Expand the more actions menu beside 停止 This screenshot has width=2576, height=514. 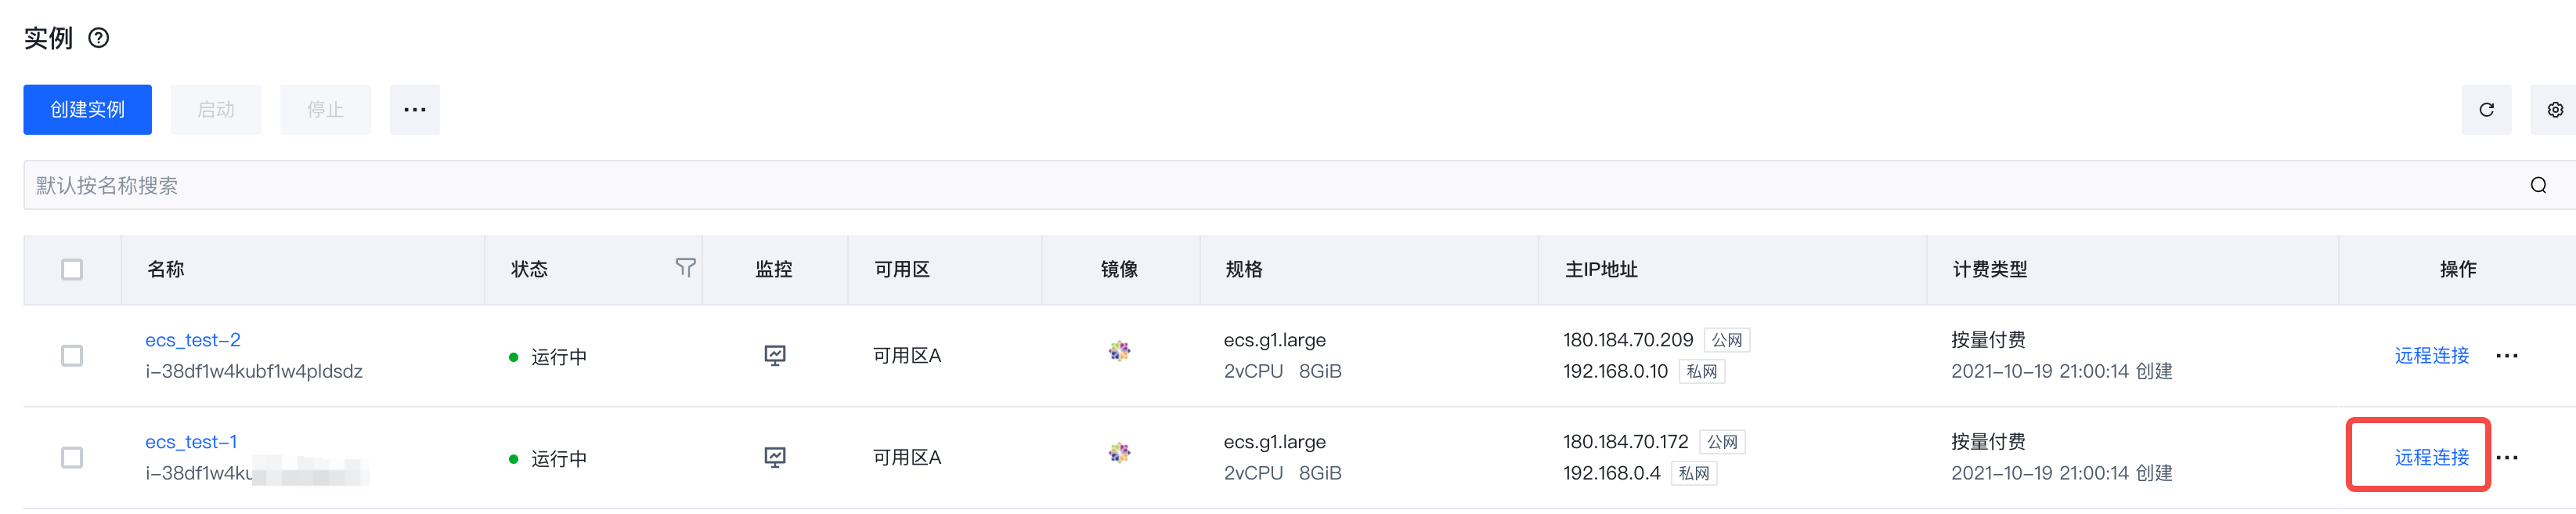point(415,110)
